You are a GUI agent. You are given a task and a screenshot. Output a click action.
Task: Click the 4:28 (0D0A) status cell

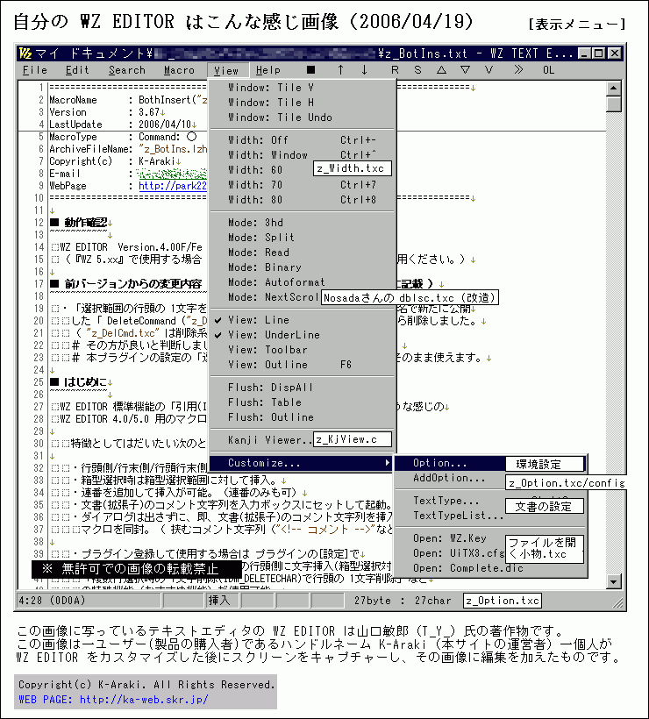point(89,601)
